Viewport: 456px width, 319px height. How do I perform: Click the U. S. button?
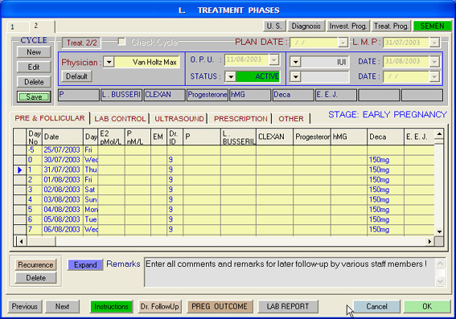(274, 27)
